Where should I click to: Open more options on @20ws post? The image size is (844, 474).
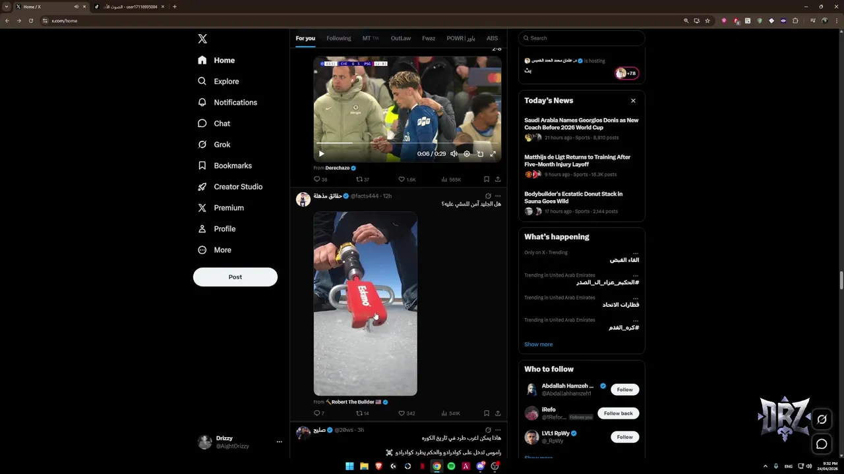[x=498, y=430]
